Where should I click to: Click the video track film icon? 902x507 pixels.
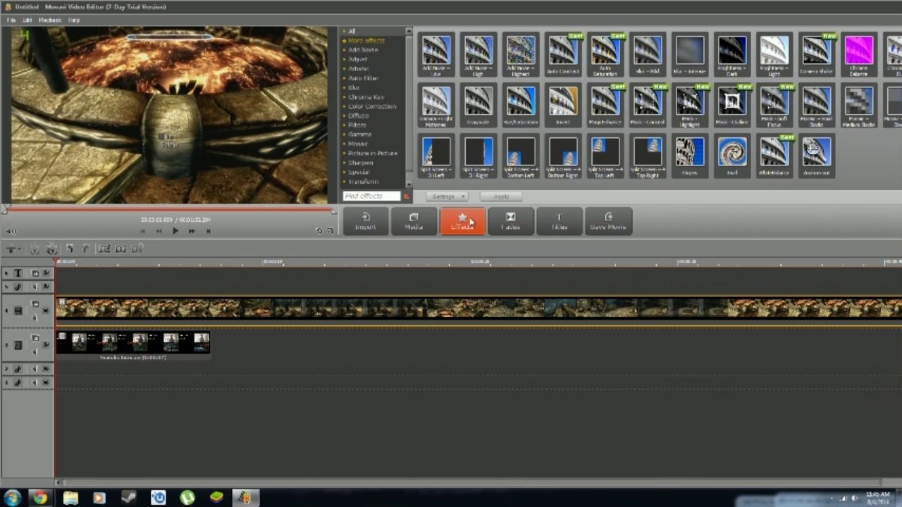coord(18,311)
